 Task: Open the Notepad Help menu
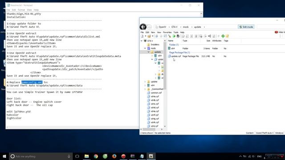click(36, 10)
